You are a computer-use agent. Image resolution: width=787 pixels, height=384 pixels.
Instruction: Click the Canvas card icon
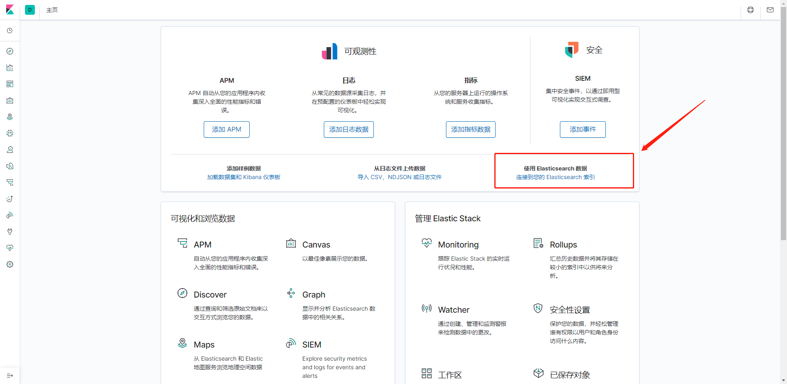[291, 243]
